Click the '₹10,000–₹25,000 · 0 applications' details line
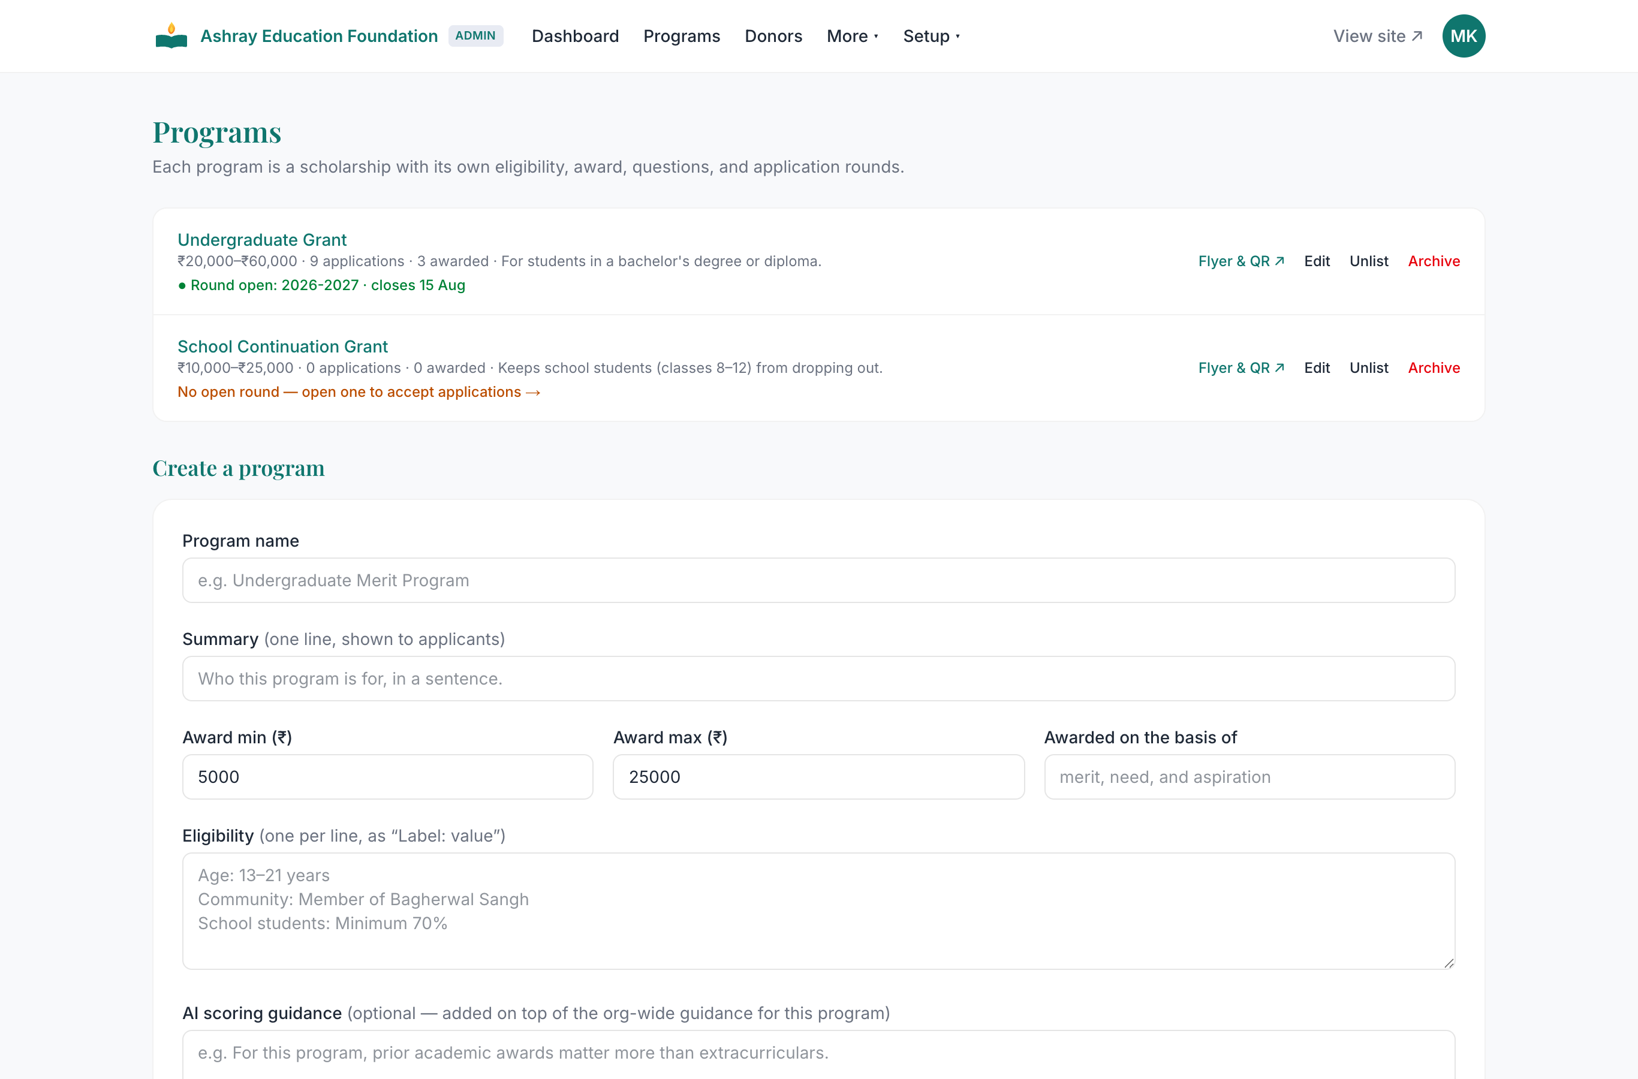 click(529, 367)
